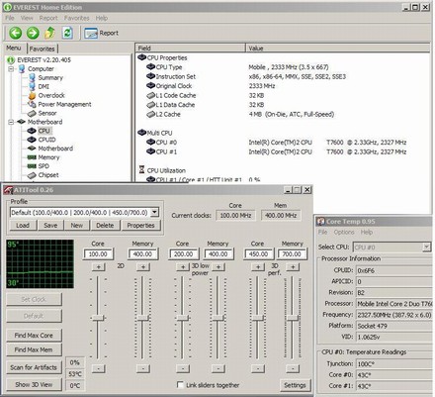Open the Help menu in EVEREST
Image resolution: width=435 pixels, height=397 pixels.
click(102, 18)
